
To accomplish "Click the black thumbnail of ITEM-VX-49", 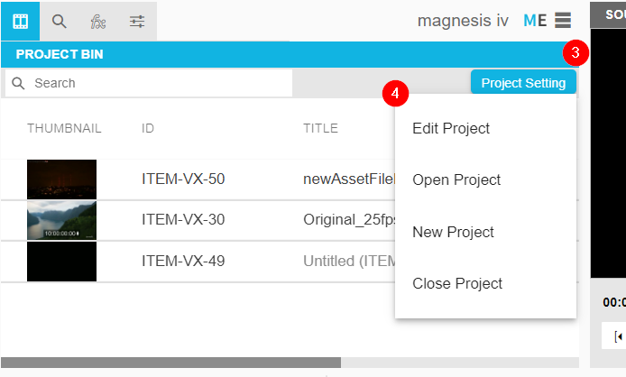I will tap(61, 262).
